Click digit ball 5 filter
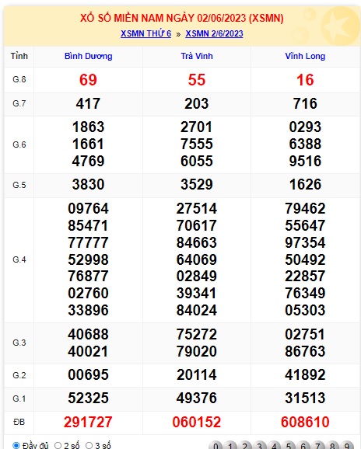 coord(289,445)
